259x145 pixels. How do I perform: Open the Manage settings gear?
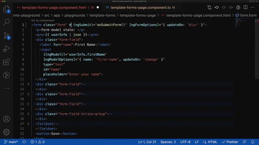pyautogui.click(x=6, y=132)
